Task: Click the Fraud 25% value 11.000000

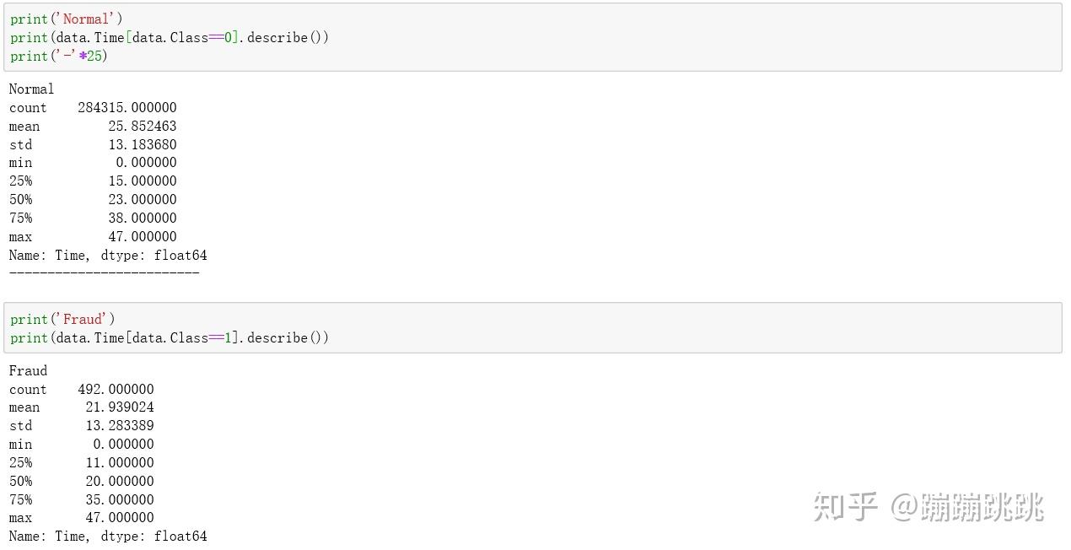Action: [x=120, y=462]
